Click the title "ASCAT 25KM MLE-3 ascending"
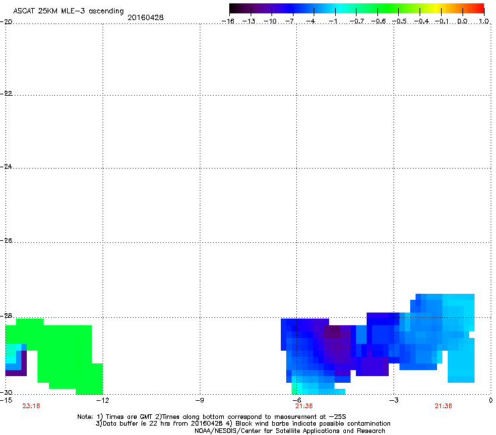Viewport: 496px width, 435px height. coord(68,11)
